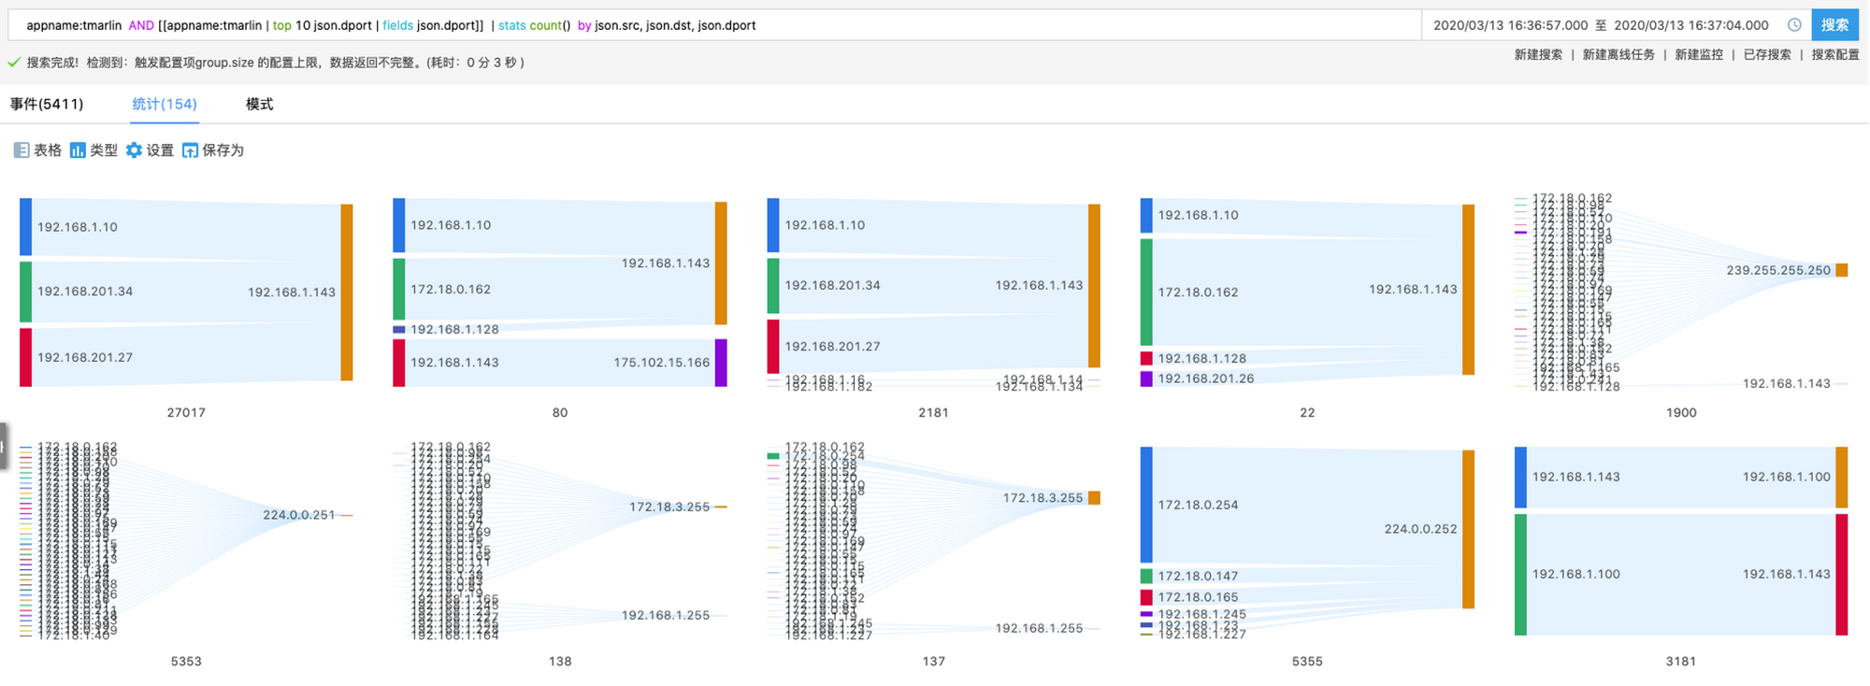The width and height of the screenshot is (1870, 686).
Task: Click port title 137 below chart
Action: (x=933, y=662)
